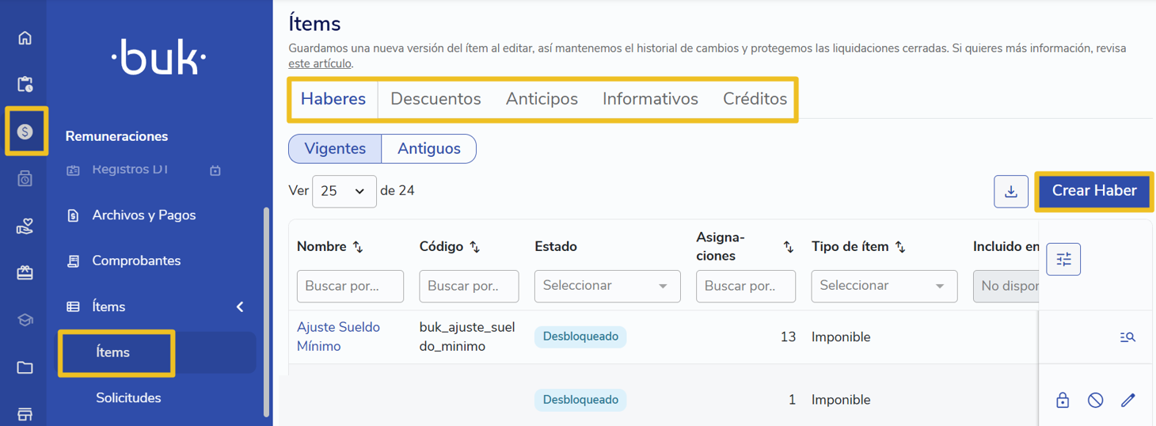
Task: Click the sidebar vertical scrollbar
Action: click(x=267, y=312)
